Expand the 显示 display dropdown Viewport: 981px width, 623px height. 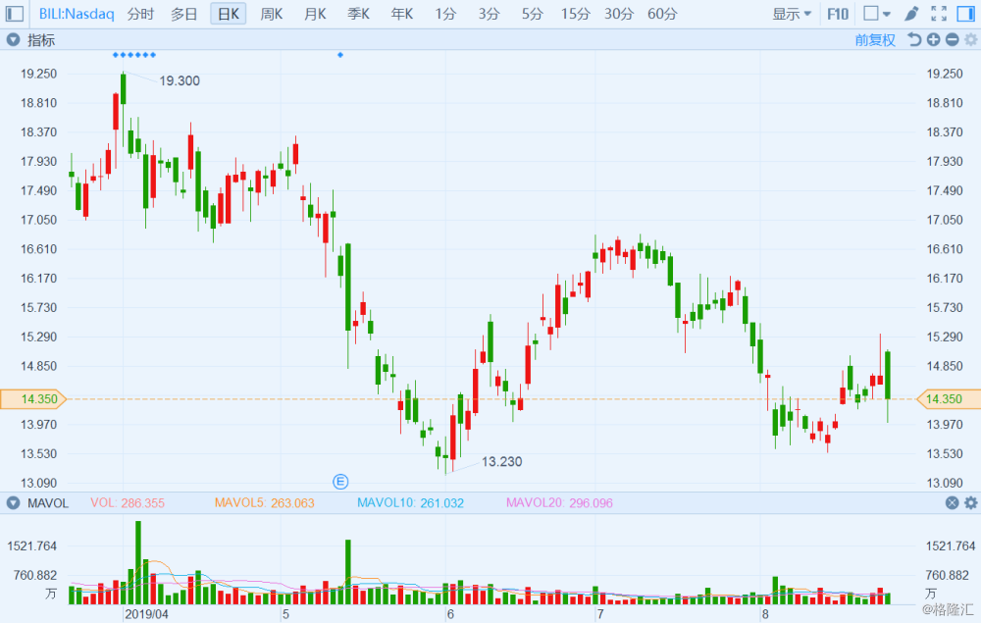[792, 14]
